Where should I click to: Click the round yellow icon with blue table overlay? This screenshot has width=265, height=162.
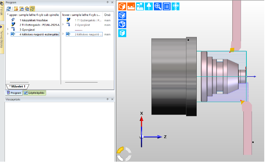click(x=27, y=8)
